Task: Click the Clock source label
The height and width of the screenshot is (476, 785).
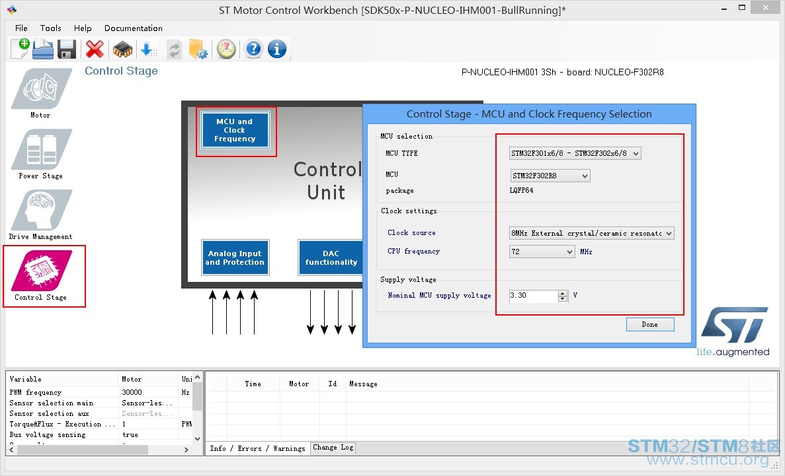Action: pyautogui.click(x=411, y=232)
